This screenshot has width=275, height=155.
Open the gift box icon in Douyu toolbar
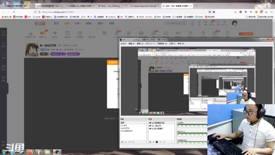click(x=104, y=33)
